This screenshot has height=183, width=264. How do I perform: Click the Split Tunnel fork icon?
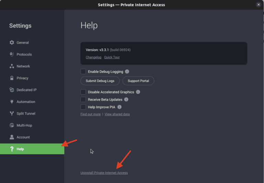coord(12,114)
